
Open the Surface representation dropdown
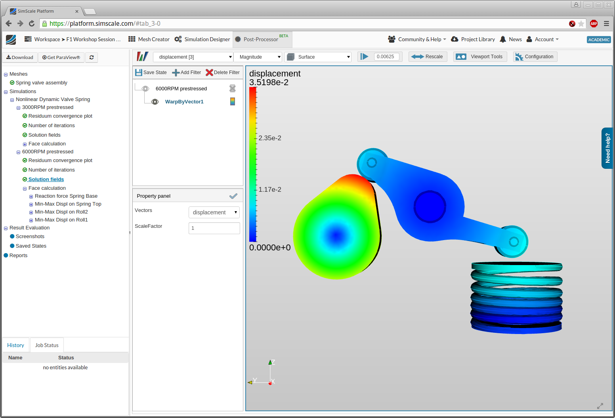coord(318,57)
